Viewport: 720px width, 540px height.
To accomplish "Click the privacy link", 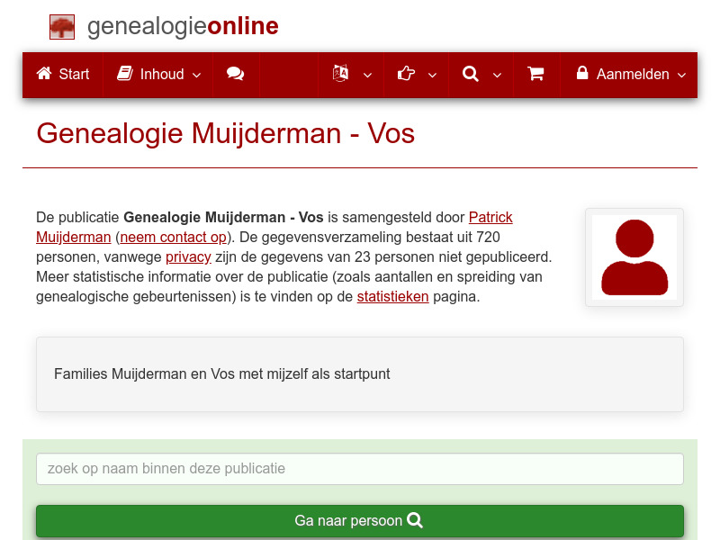I will (188, 256).
